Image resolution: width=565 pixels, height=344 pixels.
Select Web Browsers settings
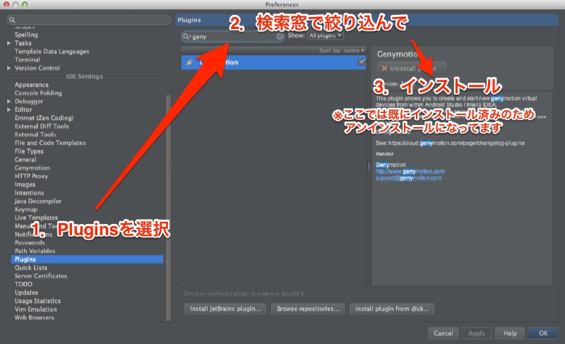click(x=34, y=318)
